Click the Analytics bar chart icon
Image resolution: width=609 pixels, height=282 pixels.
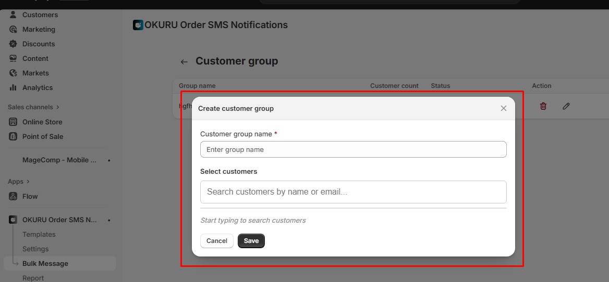[13, 88]
